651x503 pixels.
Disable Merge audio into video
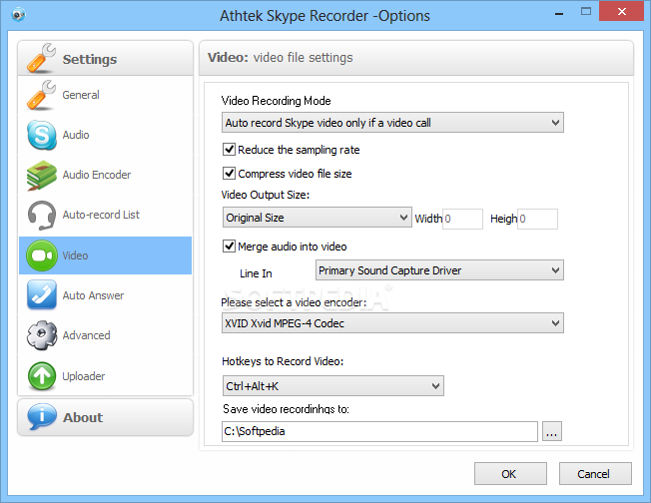tap(230, 247)
